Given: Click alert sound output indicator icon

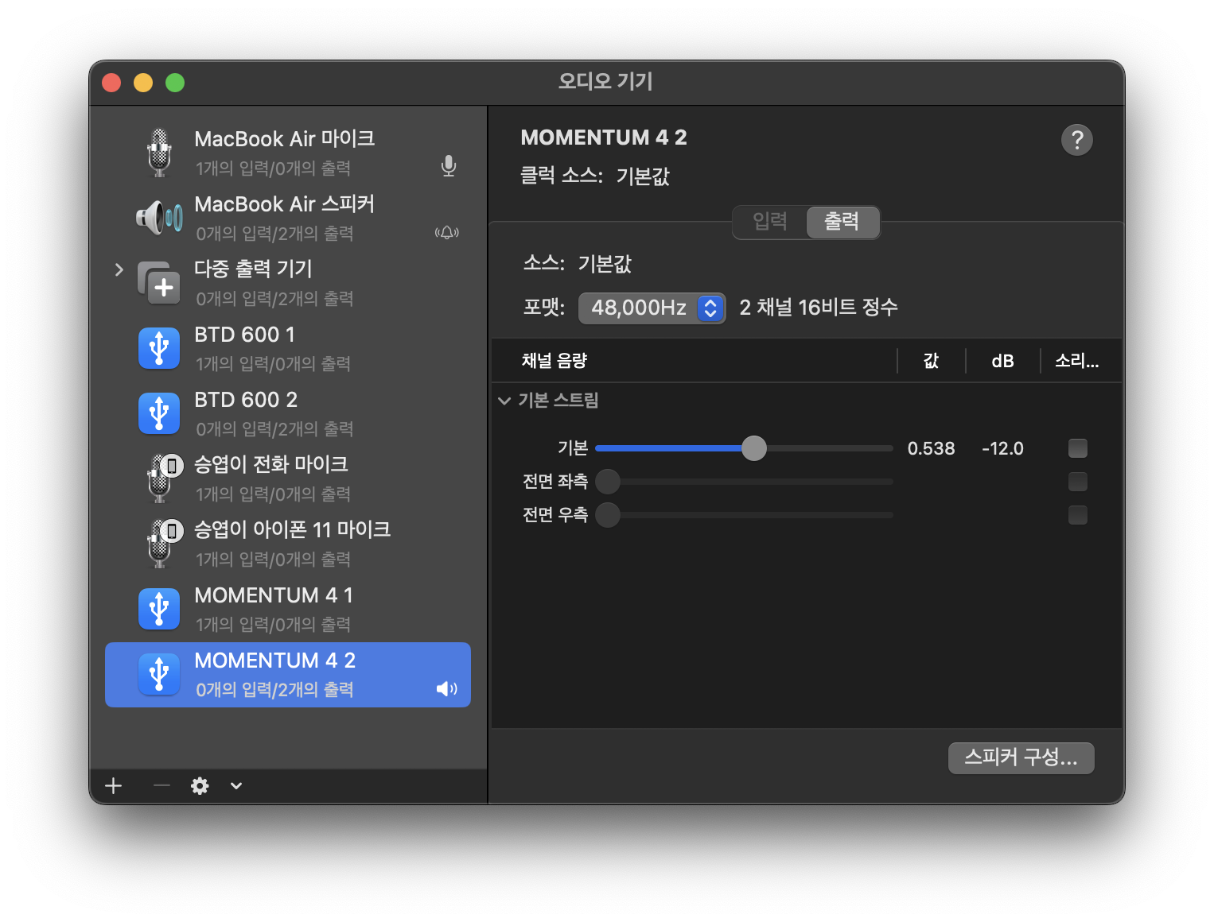Looking at the screenshot, I should [x=447, y=232].
